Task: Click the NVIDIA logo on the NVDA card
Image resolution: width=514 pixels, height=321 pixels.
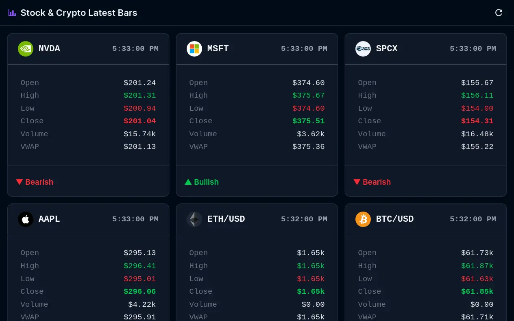Action: (26, 49)
